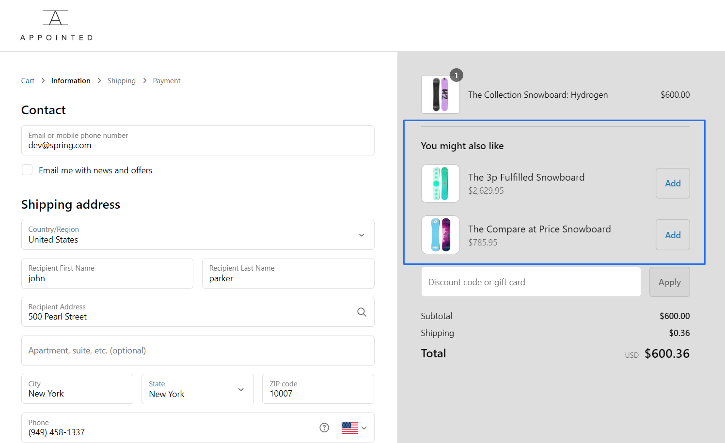The height and width of the screenshot is (443, 725).
Task: Click the City field
Action: (77, 389)
